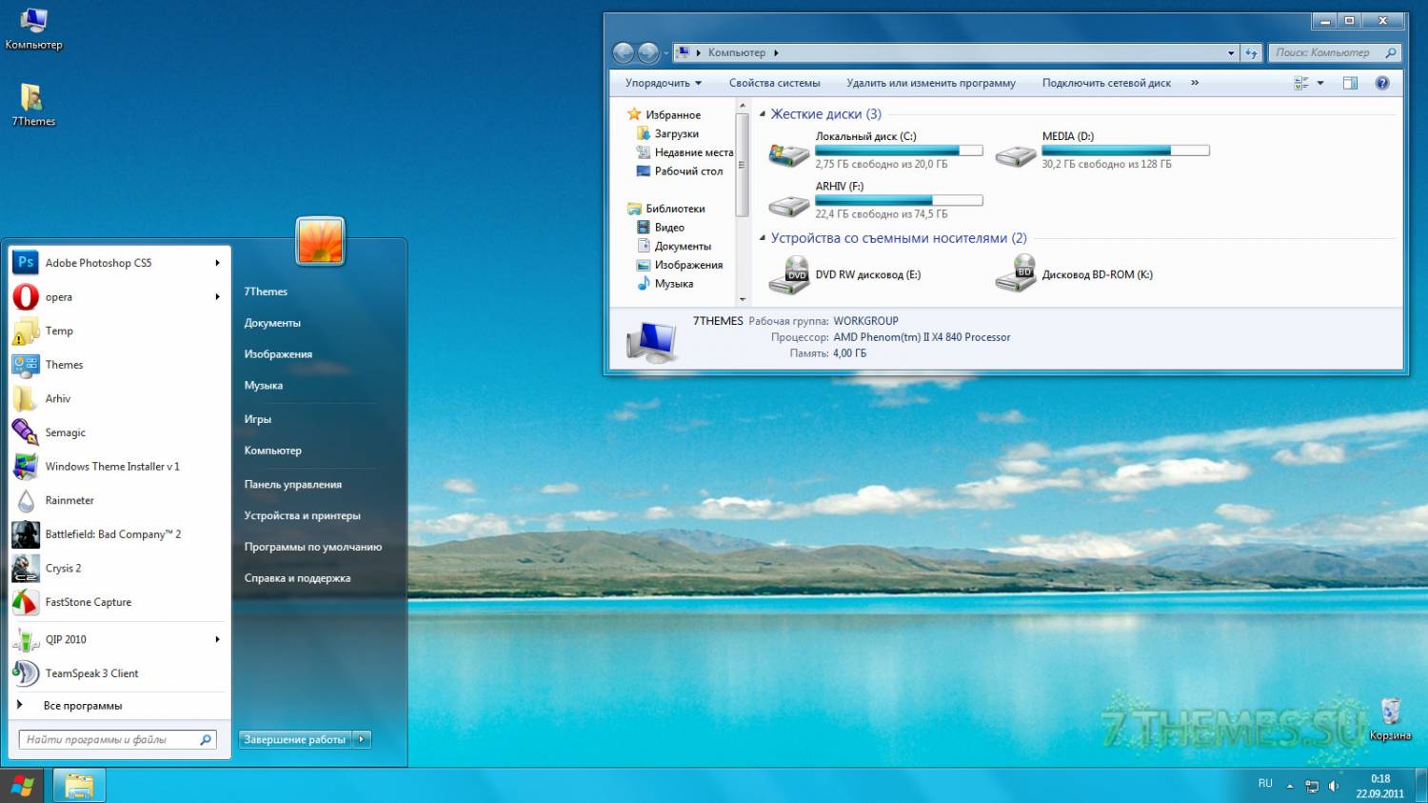Select Локальный диск (C:) drive
Screen dimensions: 1428x803
[x=876, y=151]
